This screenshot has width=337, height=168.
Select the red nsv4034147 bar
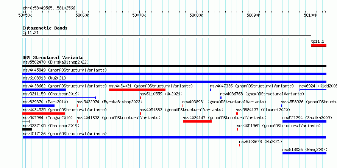tap(197, 121)
